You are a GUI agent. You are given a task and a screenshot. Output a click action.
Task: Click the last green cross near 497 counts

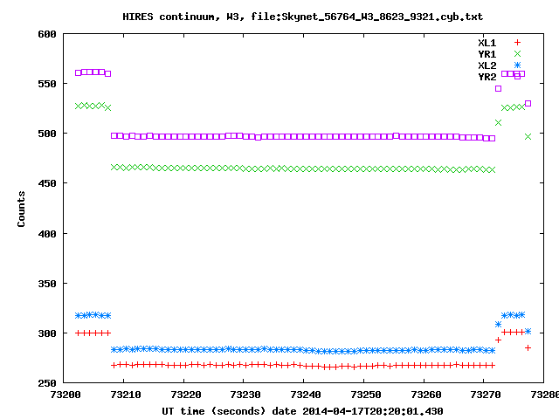click(528, 136)
